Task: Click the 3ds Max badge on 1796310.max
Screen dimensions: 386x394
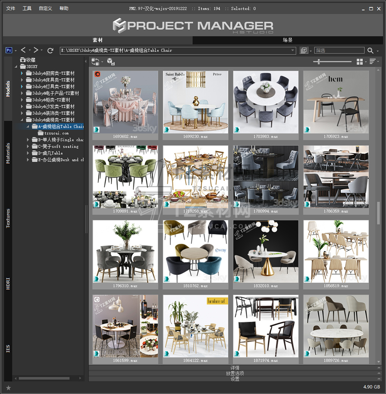Action: point(96,279)
